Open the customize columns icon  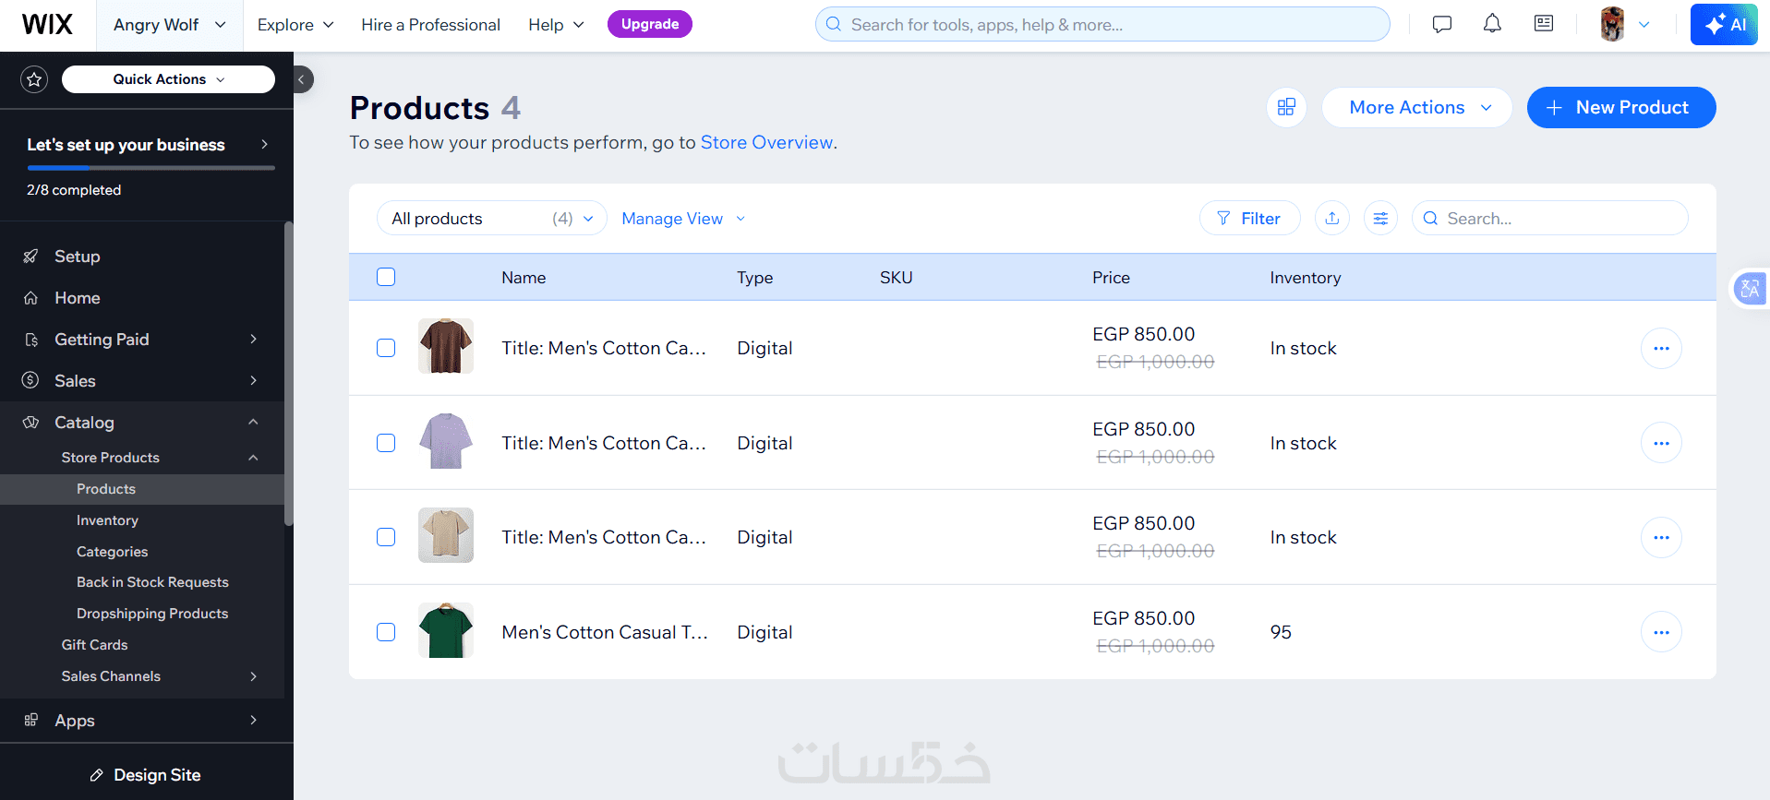1380,219
